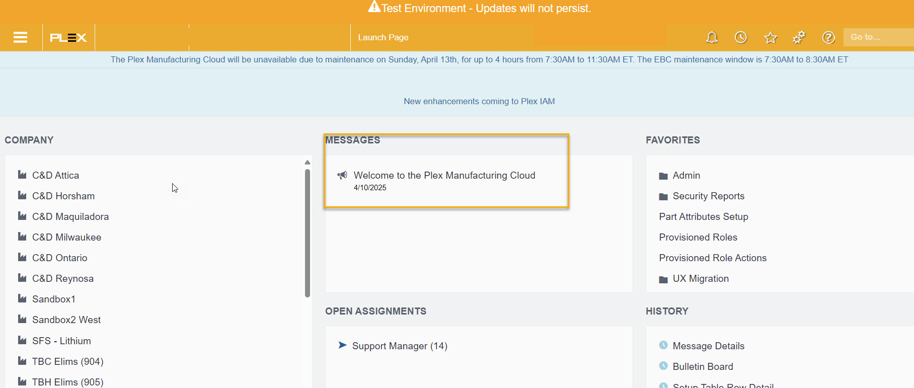Screen dimensions: 914x388
Task: Open the Admin favorites folder
Action: pos(687,175)
